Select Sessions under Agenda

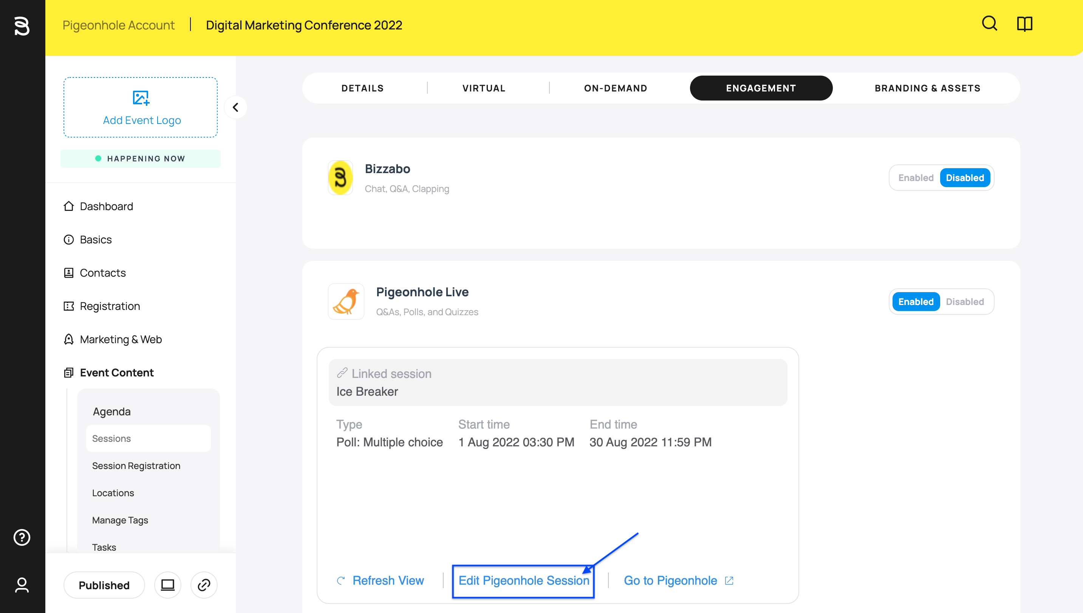[148, 438]
